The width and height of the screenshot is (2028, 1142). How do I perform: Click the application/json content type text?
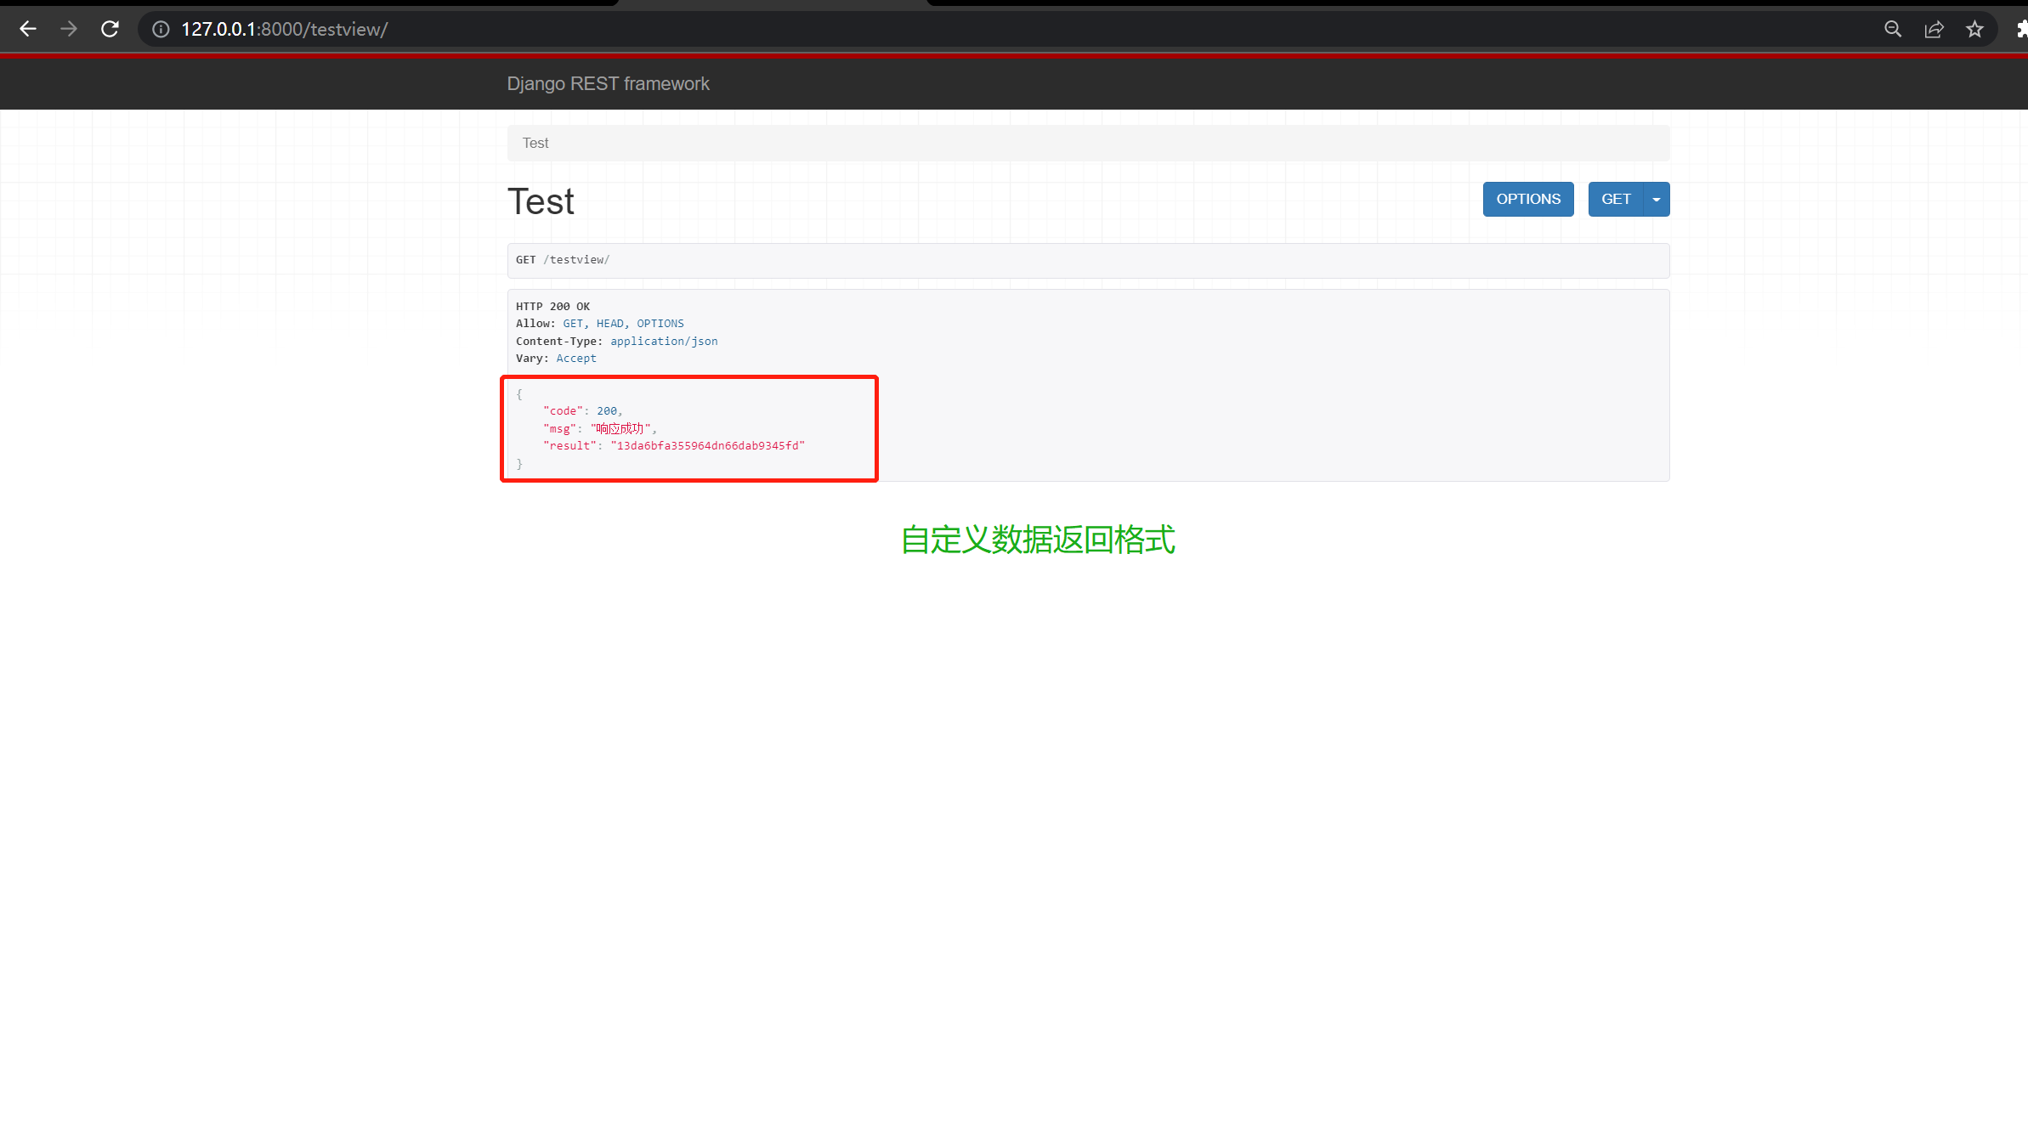[664, 341]
